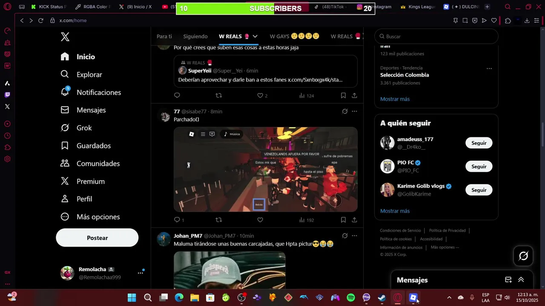Click the Postear button
Image resolution: width=545 pixels, height=306 pixels.
click(x=97, y=238)
